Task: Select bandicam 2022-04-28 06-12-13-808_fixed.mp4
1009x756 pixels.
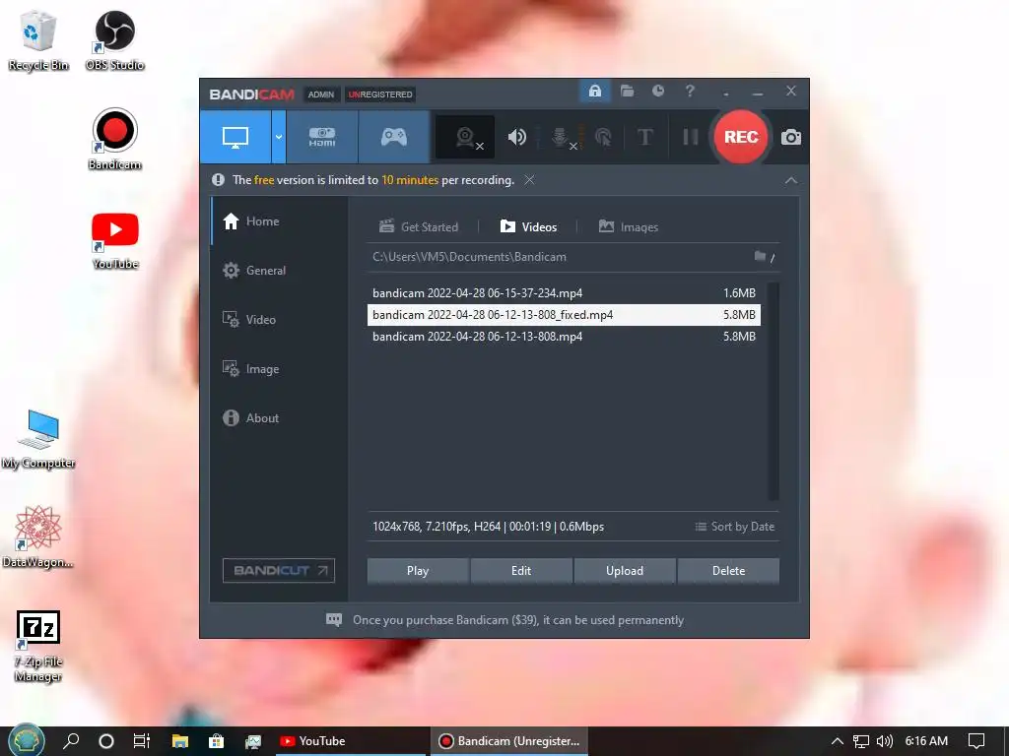Action: tap(564, 315)
